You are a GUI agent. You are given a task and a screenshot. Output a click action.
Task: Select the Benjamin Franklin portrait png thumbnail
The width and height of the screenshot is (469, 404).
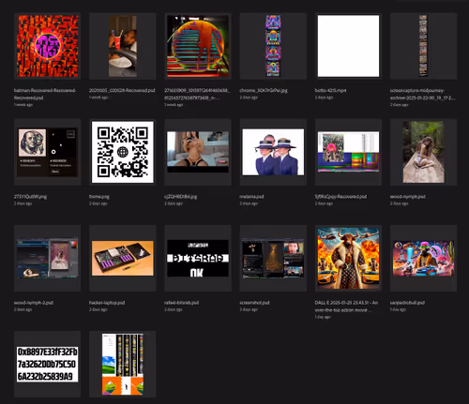pyautogui.click(x=47, y=152)
